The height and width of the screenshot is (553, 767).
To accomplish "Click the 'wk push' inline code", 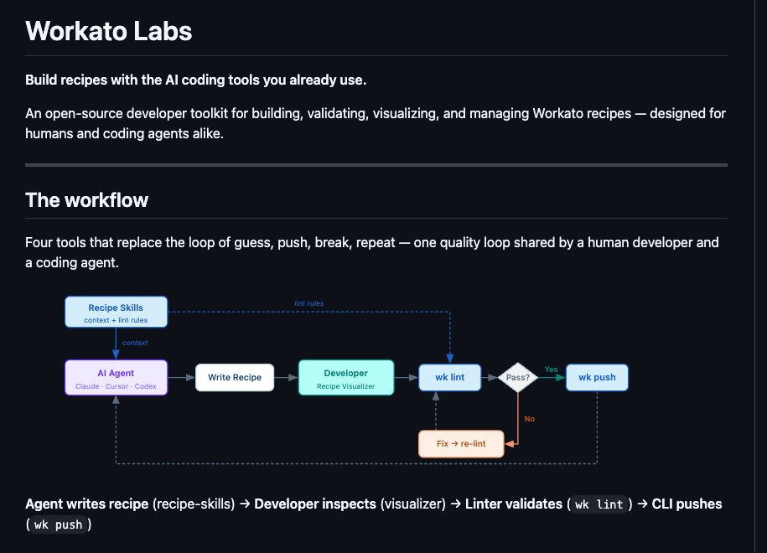I will point(58,525).
